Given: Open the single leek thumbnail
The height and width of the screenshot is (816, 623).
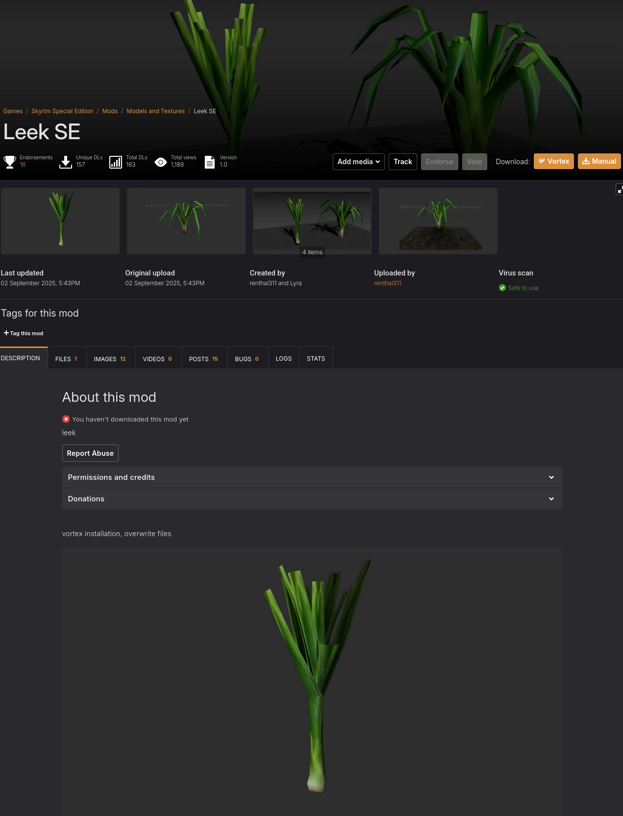Looking at the screenshot, I should [x=60, y=221].
